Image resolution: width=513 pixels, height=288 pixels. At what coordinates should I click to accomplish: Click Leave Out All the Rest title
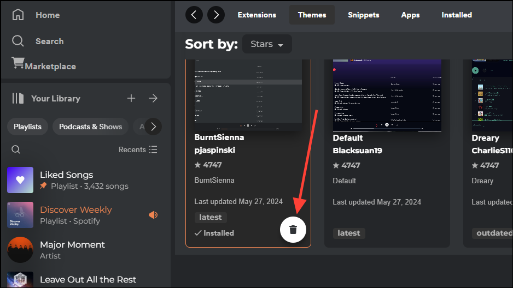[x=88, y=279]
